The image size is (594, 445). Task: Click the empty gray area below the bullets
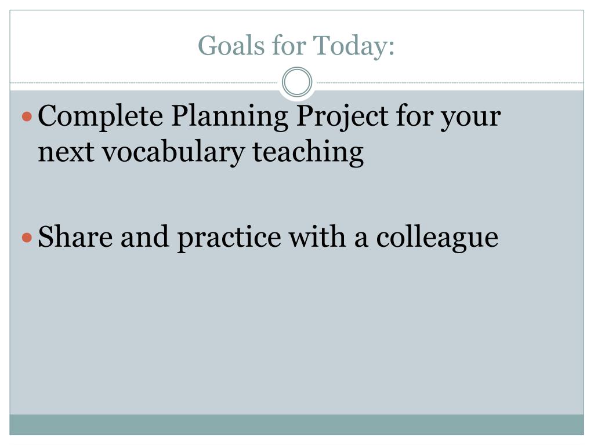click(x=296, y=333)
